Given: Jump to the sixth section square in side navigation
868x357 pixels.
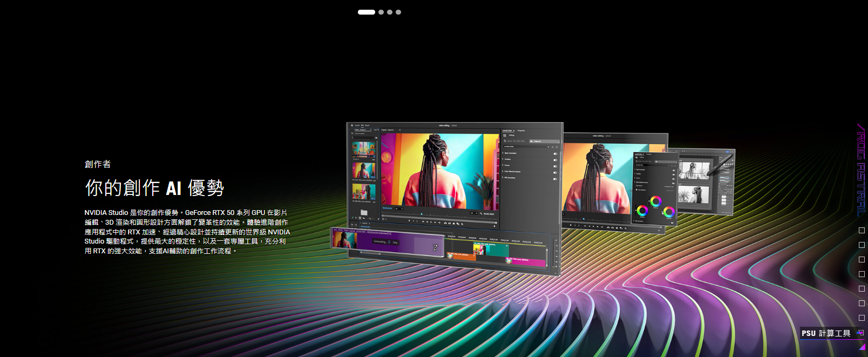Looking at the screenshot, I should point(862,304).
